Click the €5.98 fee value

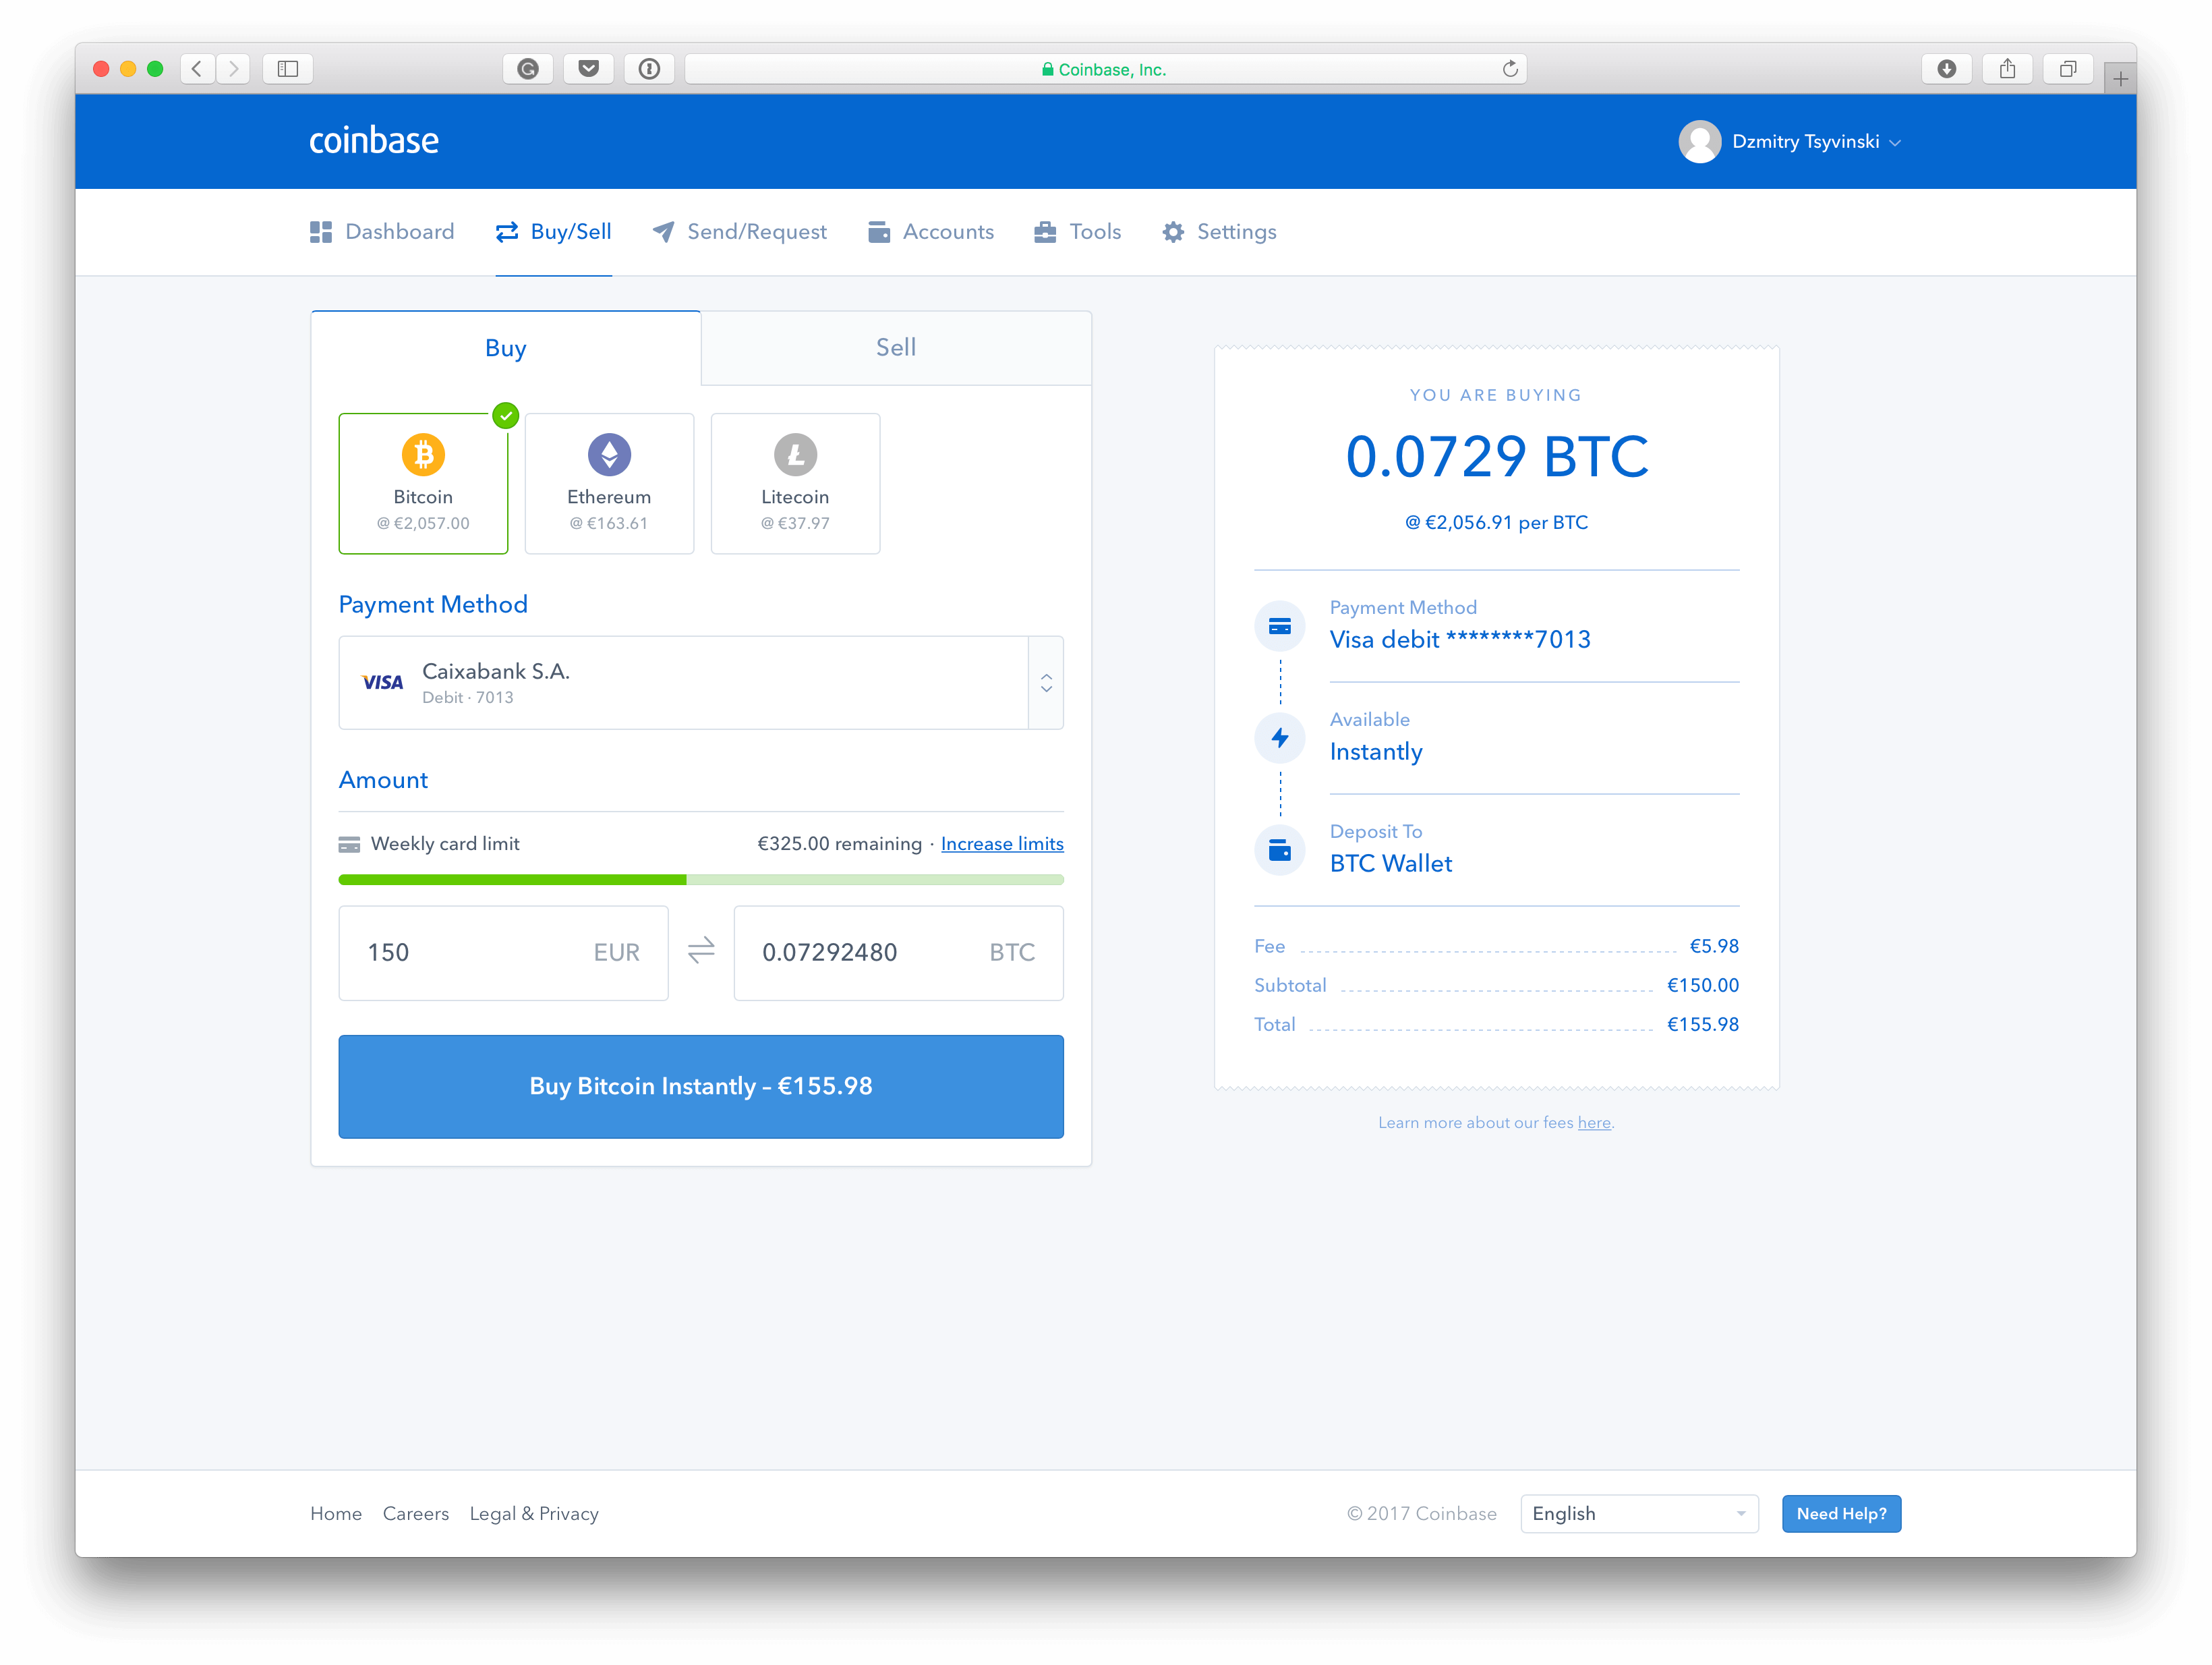pyautogui.click(x=1714, y=946)
